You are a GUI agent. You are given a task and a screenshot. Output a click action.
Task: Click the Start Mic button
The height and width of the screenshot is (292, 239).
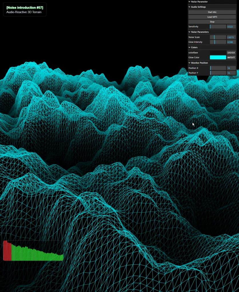point(212,12)
